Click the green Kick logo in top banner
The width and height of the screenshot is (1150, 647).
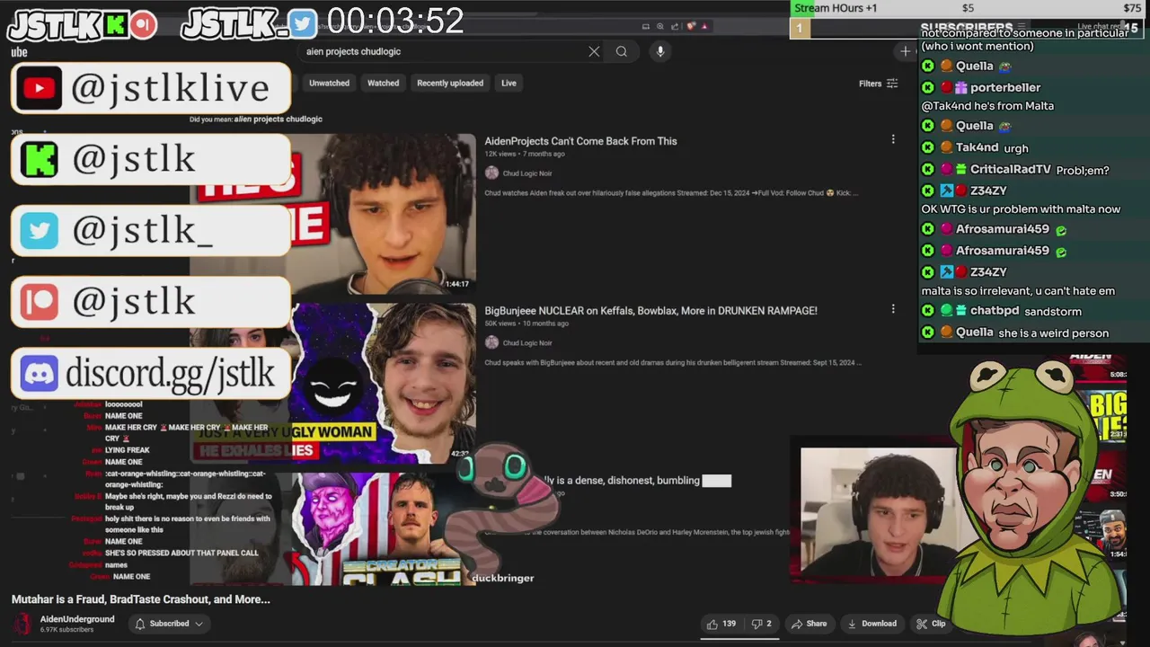[x=115, y=25]
